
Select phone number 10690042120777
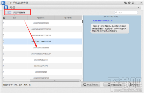point(41,60)
